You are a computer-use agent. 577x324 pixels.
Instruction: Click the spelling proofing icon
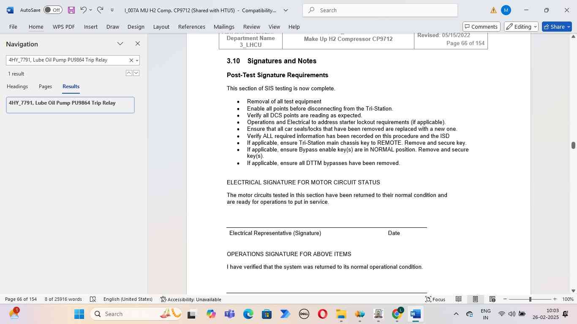point(93,299)
